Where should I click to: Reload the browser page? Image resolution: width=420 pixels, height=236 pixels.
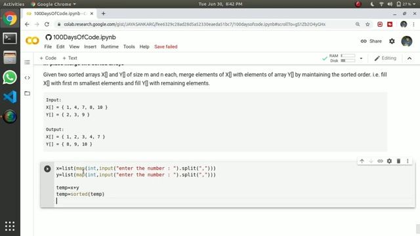pyautogui.click(x=47, y=24)
